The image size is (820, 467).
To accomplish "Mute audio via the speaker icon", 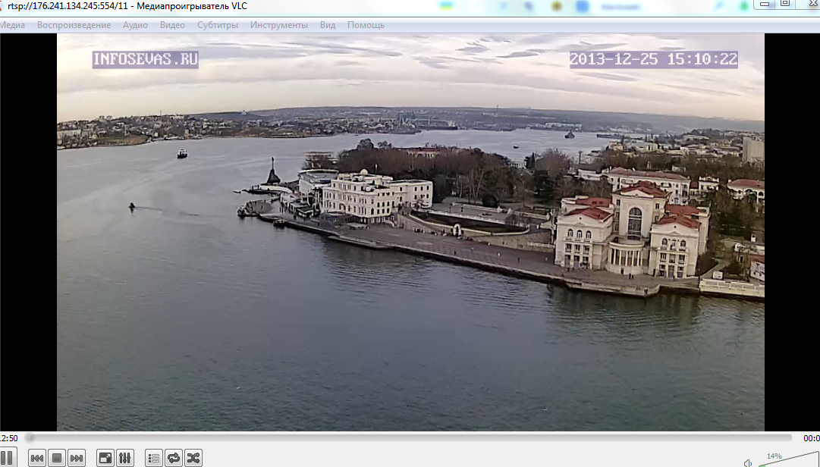I will 748,462.
